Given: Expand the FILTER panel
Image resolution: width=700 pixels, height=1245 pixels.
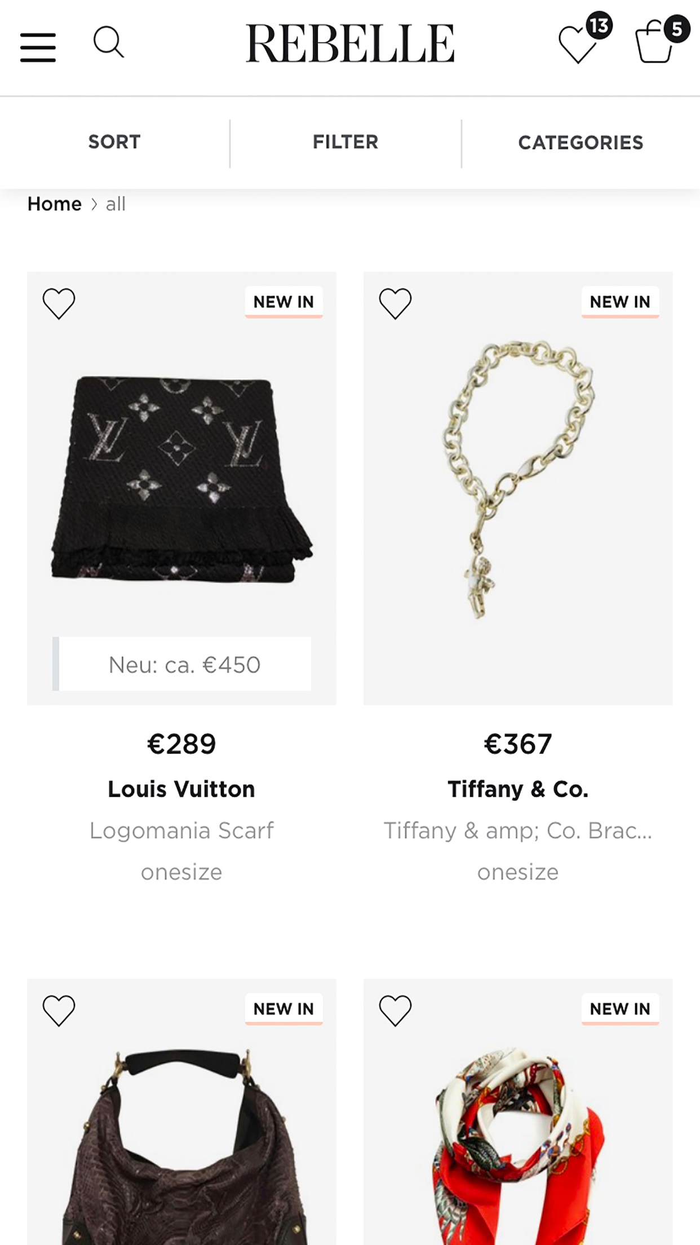Looking at the screenshot, I should coord(345,142).
